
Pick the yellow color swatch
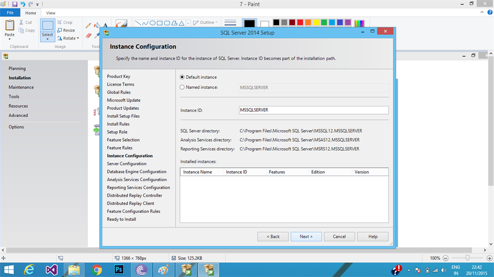click(316, 22)
